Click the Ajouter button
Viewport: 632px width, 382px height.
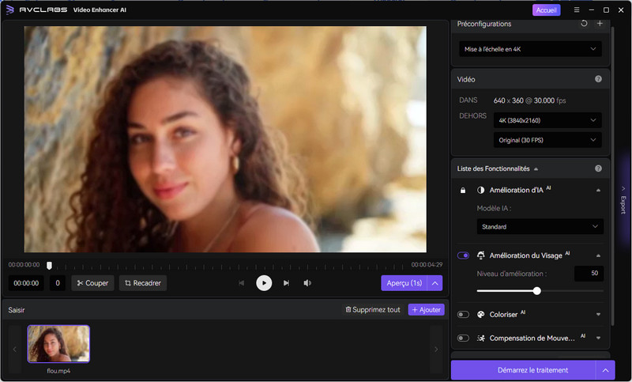coord(426,309)
